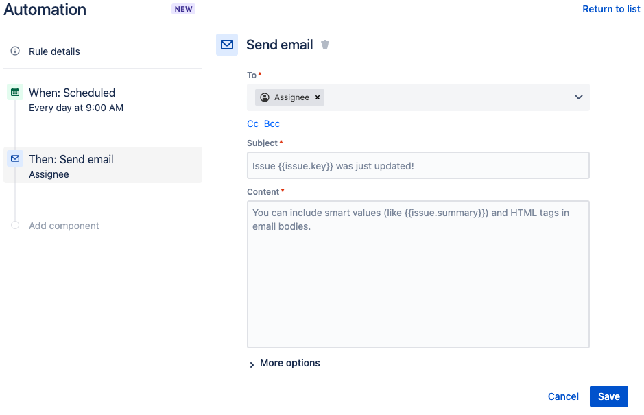This screenshot has height=415, width=644.
Task: Save the email action
Action: click(608, 396)
